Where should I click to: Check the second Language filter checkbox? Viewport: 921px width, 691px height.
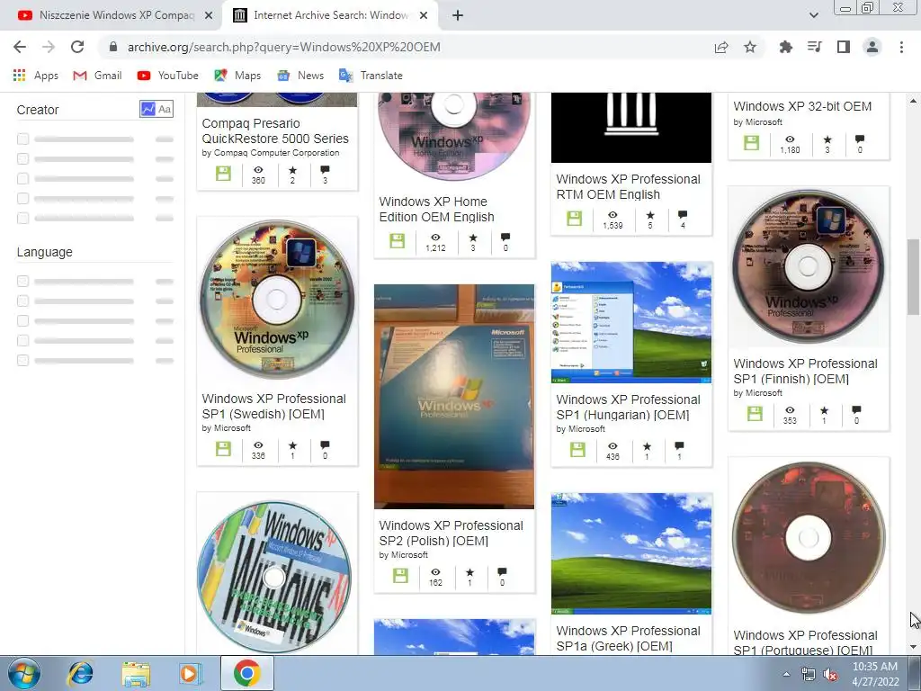click(22, 301)
